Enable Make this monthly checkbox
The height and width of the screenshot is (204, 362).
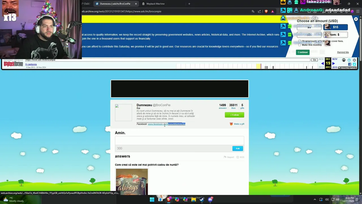click(299, 45)
